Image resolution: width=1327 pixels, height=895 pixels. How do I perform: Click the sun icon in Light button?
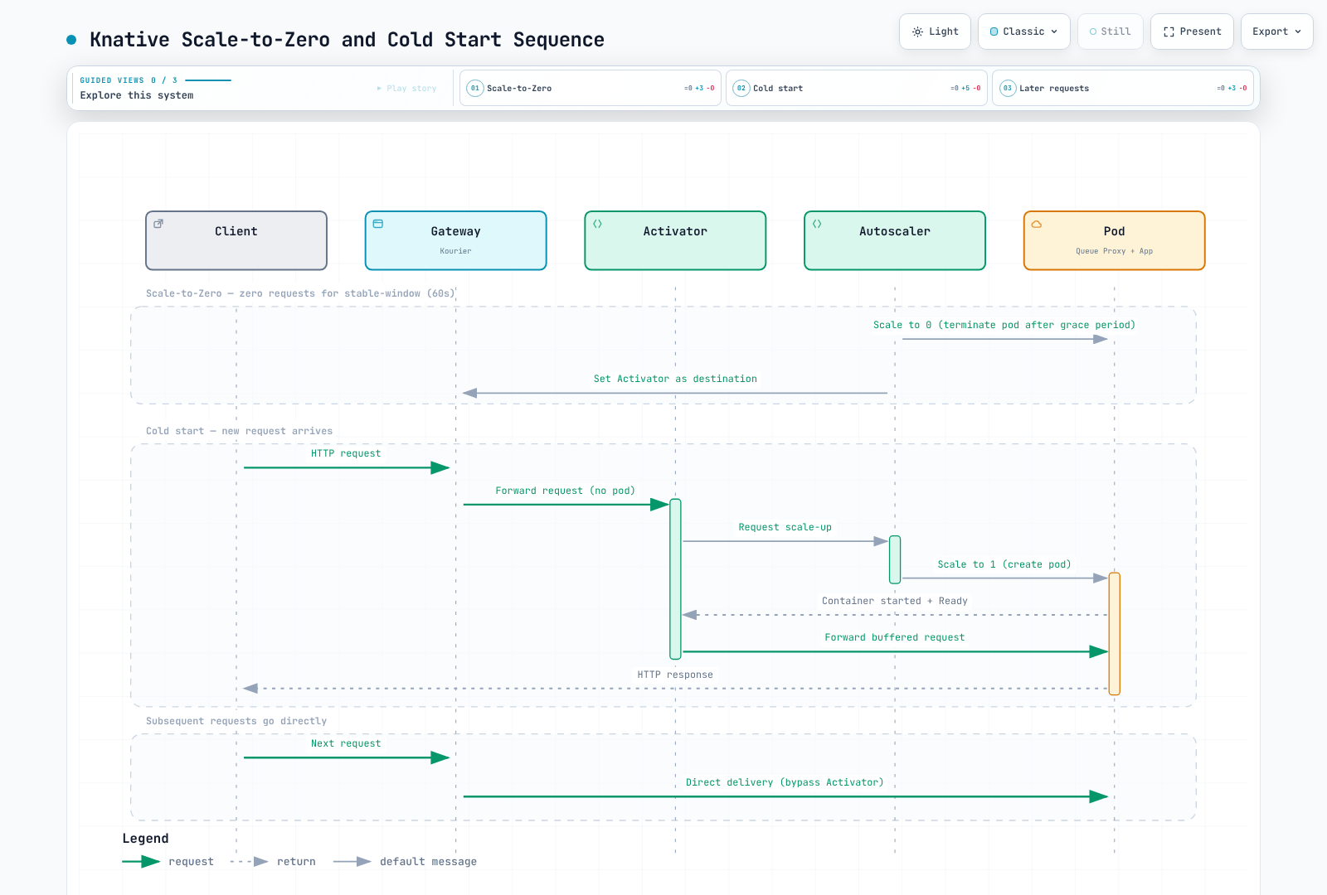click(x=917, y=31)
